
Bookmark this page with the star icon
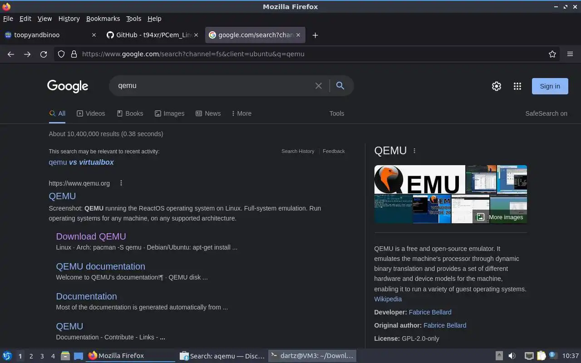coord(552,54)
